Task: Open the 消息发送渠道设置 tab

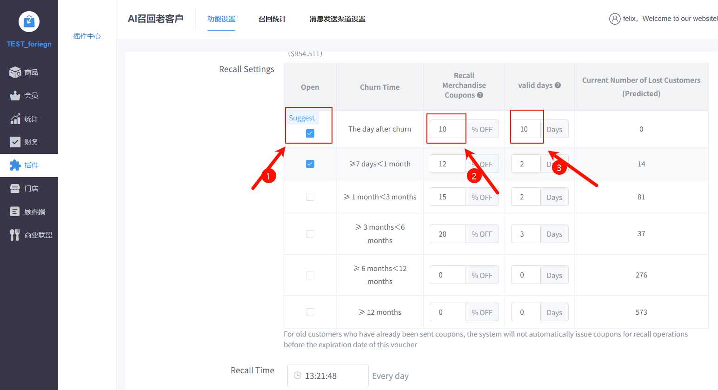Action: [x=337, y=19]
